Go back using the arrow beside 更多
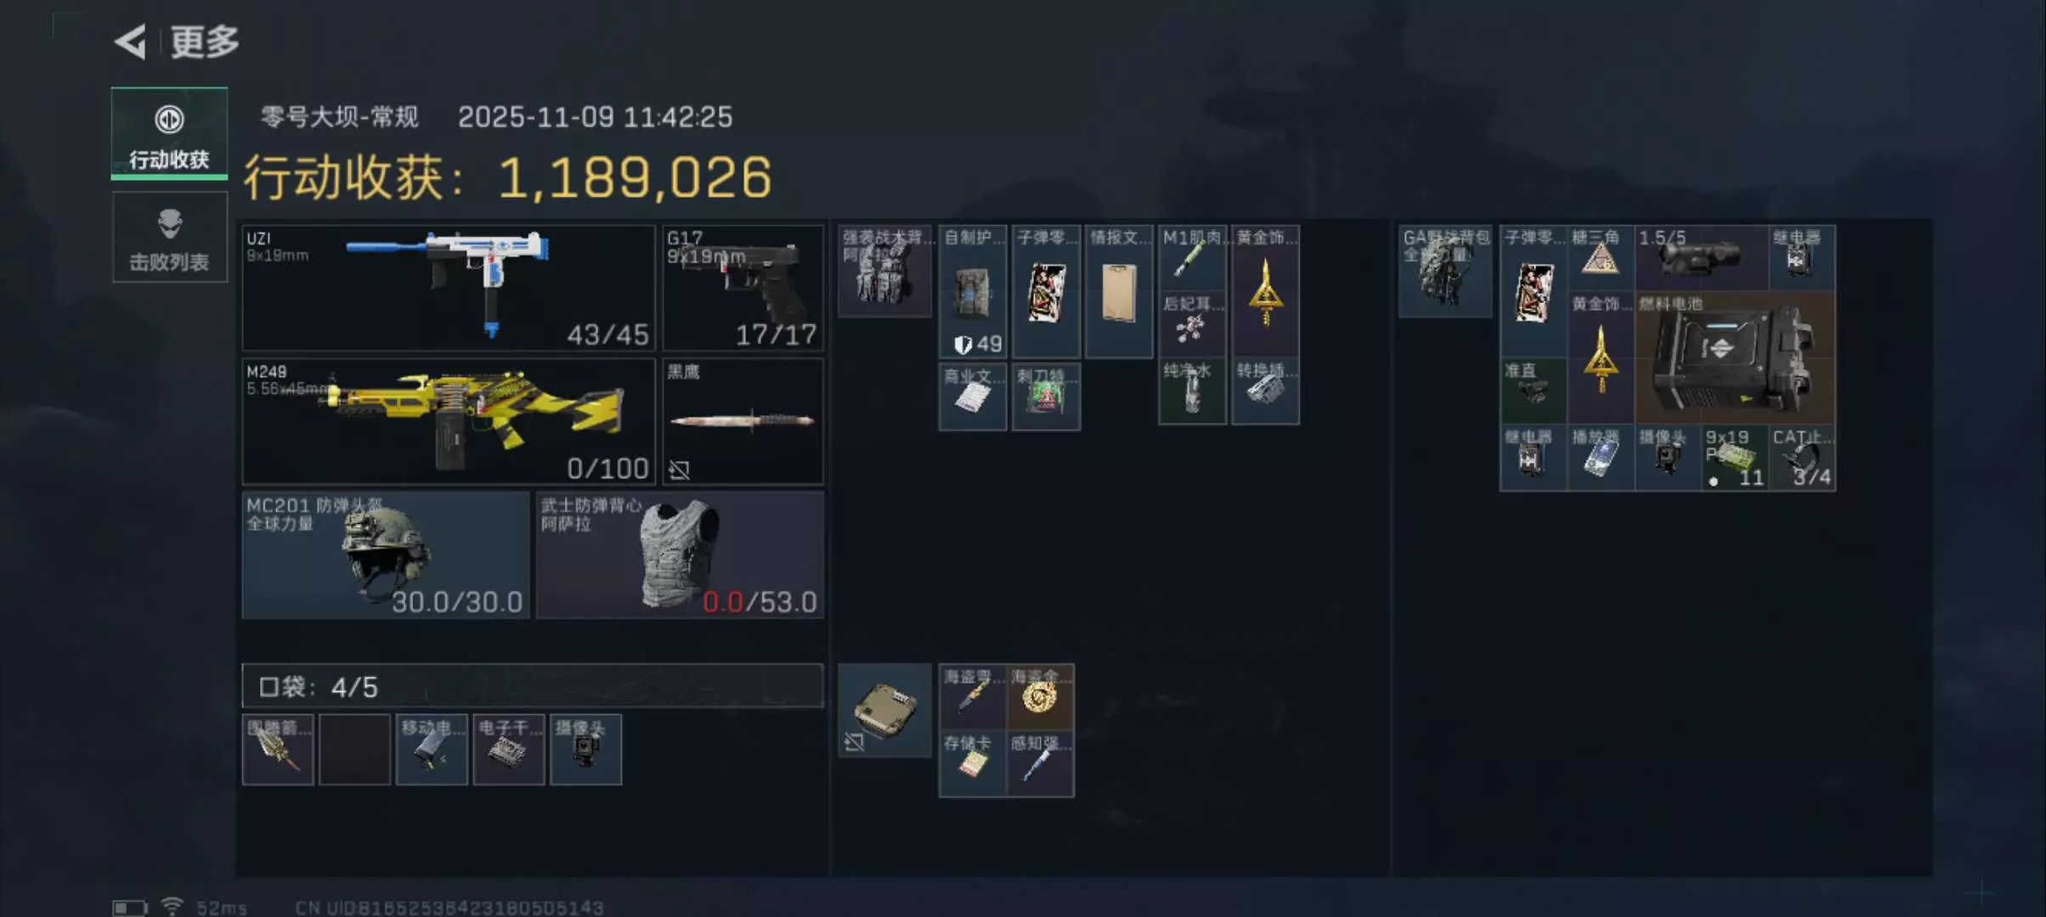This screenshot has height=917, width=2046. coord(131,42)
